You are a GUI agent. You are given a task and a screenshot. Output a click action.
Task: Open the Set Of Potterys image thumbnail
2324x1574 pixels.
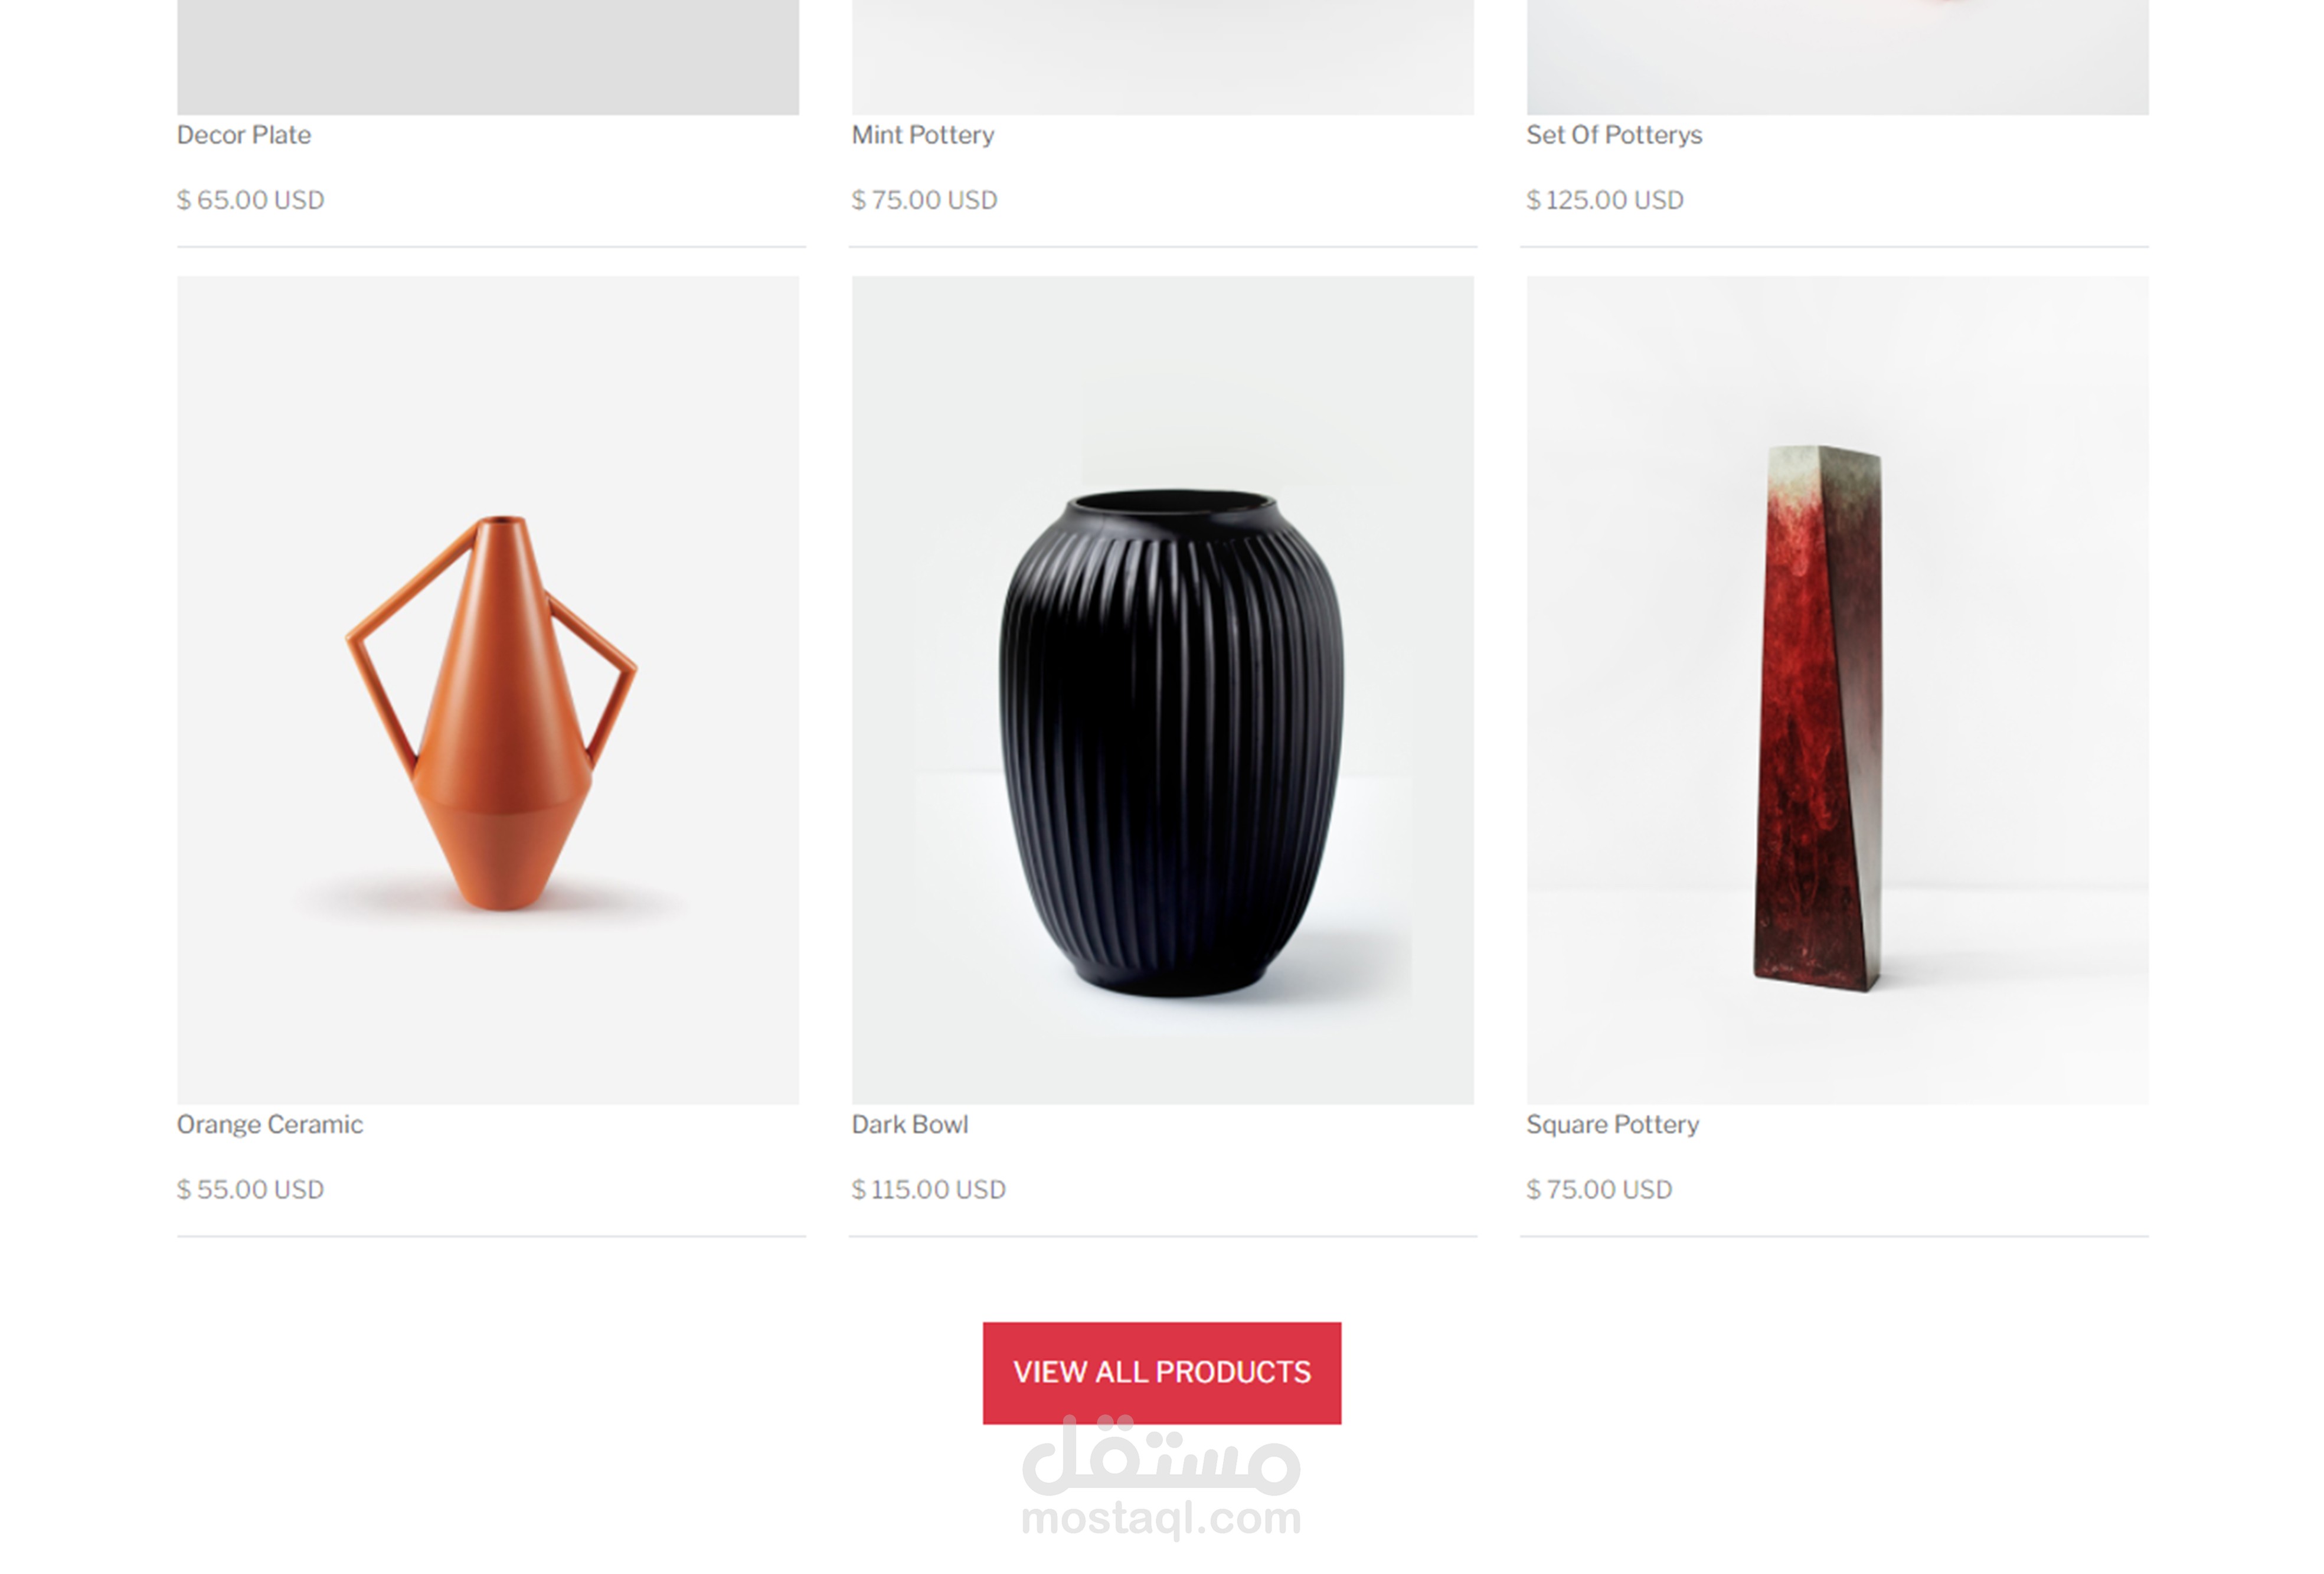click(1837, 57)
